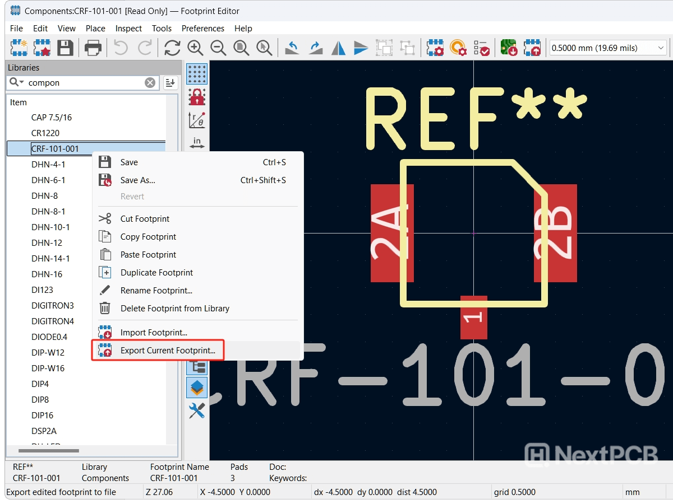
Task: Click the refresh view toolbar icon
Action: tap(172, 48)
